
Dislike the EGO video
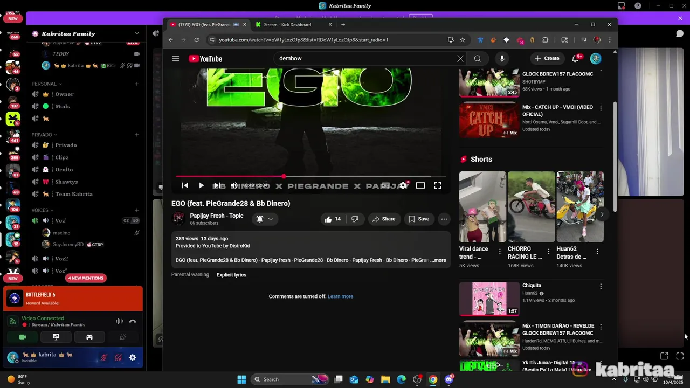pyautogui.click(x=355, y=219)
